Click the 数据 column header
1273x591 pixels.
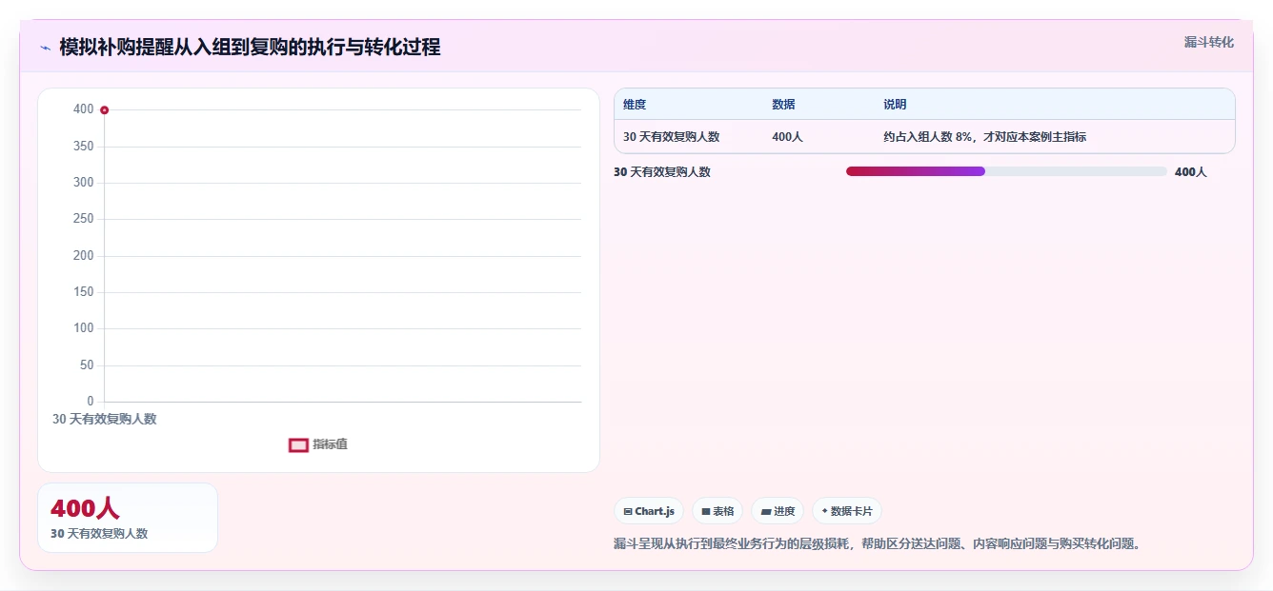783,105
